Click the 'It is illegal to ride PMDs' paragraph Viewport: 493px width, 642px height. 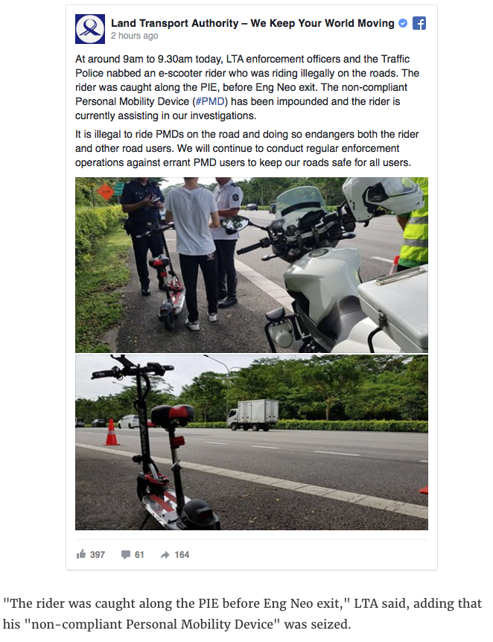(x=247, y=148)
